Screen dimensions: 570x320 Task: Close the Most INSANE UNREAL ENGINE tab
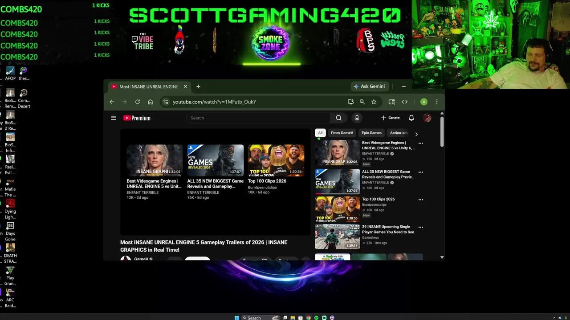pos(185,87)
